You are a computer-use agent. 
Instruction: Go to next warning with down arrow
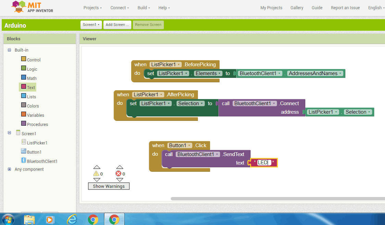pyautogui.click(x=97, y=180)
